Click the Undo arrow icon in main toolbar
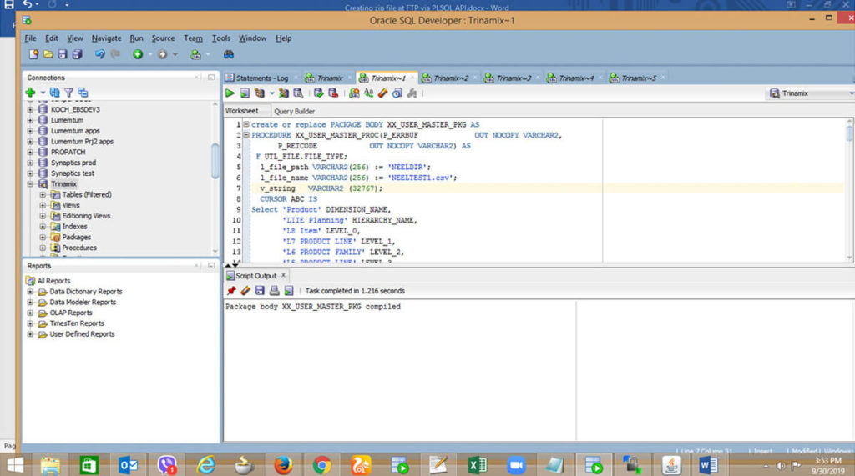Image resolution: width=855 pixels, height=476 pixels. [x=100, y=54]
